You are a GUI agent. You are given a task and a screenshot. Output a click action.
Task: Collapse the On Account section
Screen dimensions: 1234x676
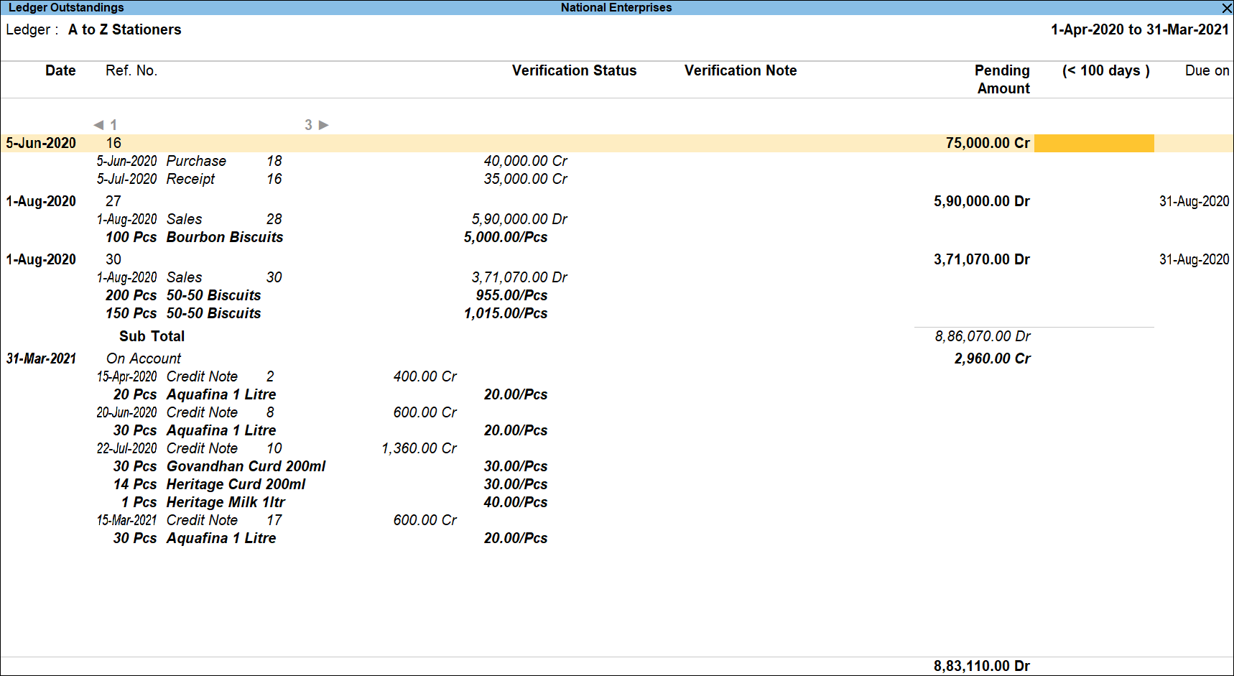144,358
